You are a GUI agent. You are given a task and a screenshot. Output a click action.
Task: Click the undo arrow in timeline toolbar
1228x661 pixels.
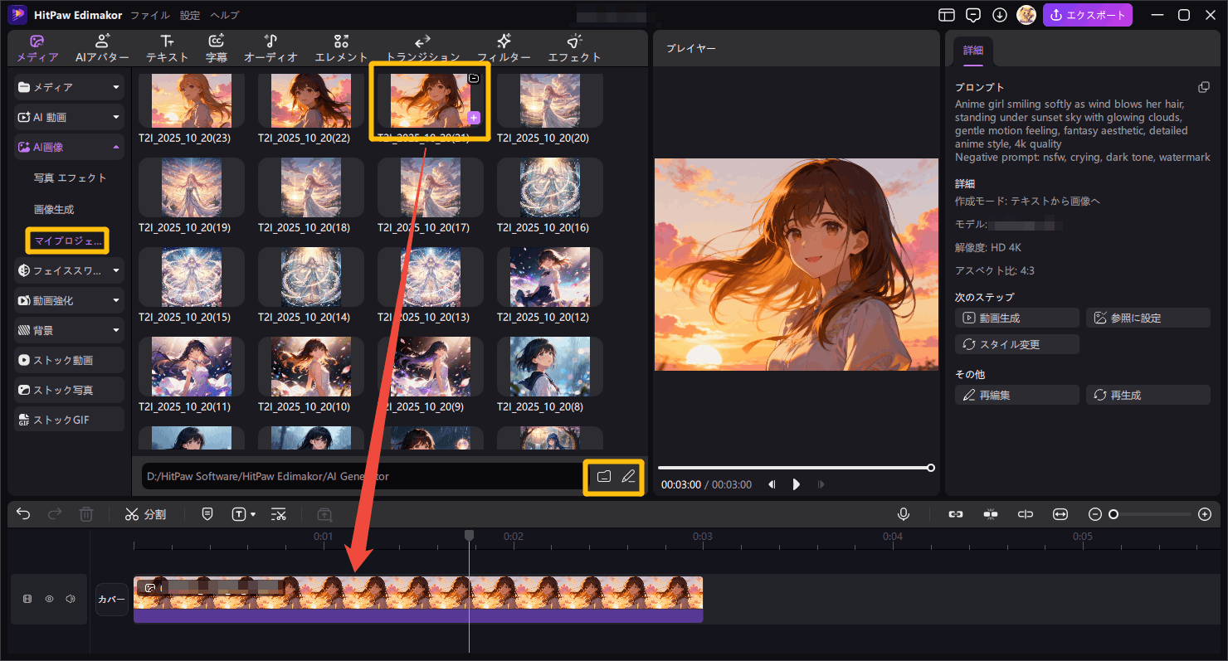click(23, 514)
